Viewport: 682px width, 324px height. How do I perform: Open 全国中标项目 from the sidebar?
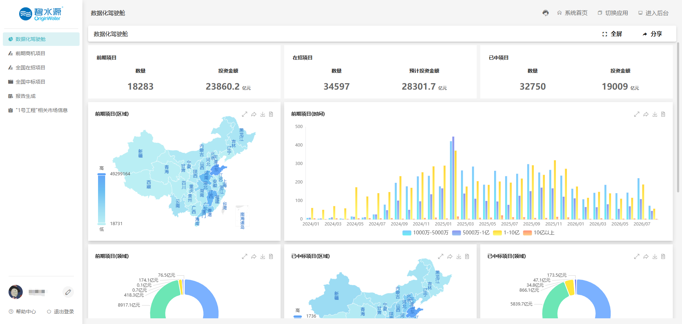41,82
